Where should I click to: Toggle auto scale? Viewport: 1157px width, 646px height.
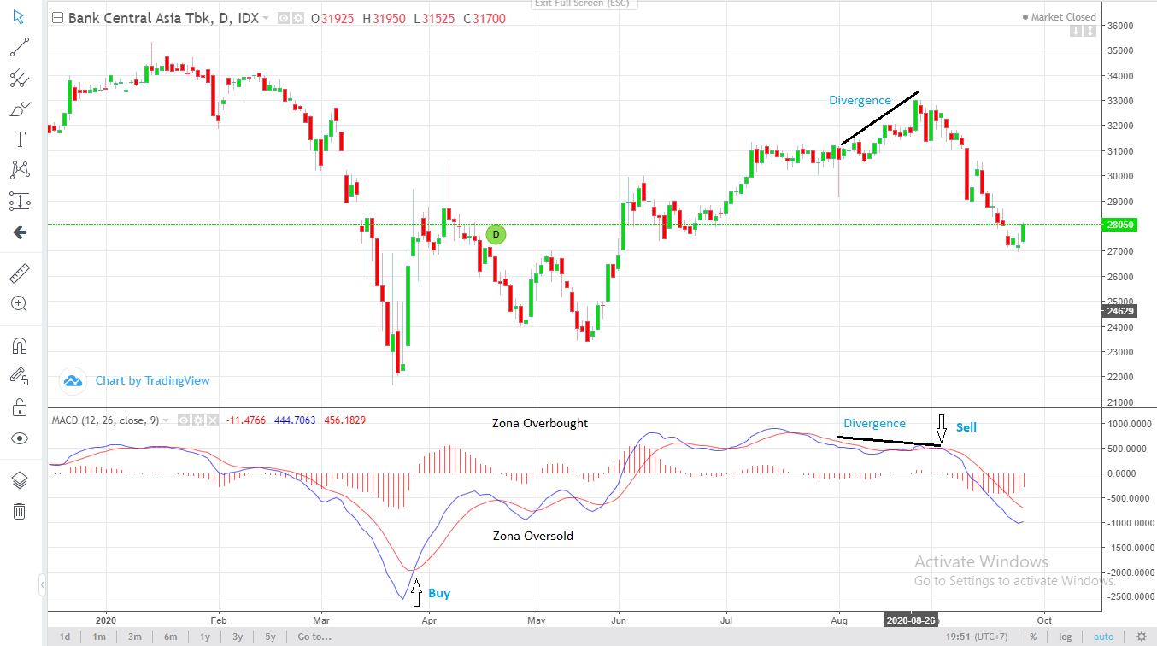click(x=1104, y=637)
